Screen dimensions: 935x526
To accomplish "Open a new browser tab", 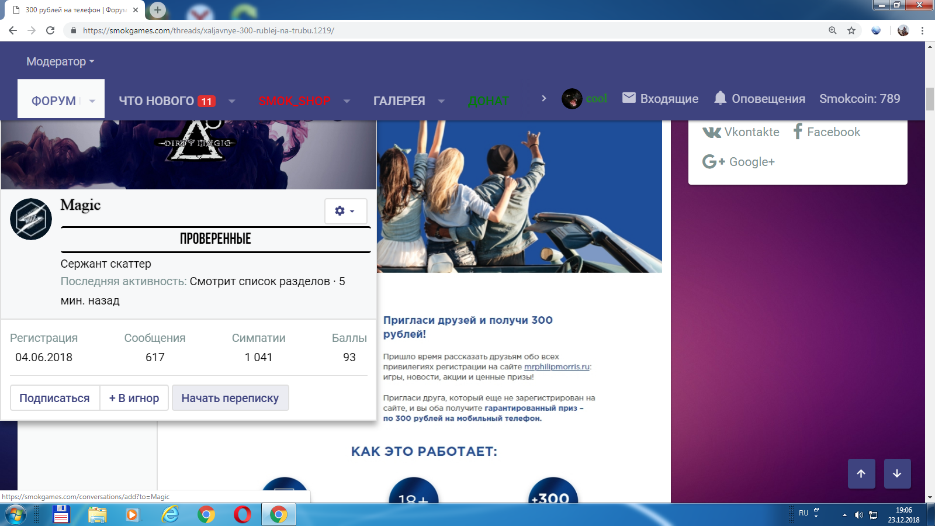I will click(x=158, y=9).
